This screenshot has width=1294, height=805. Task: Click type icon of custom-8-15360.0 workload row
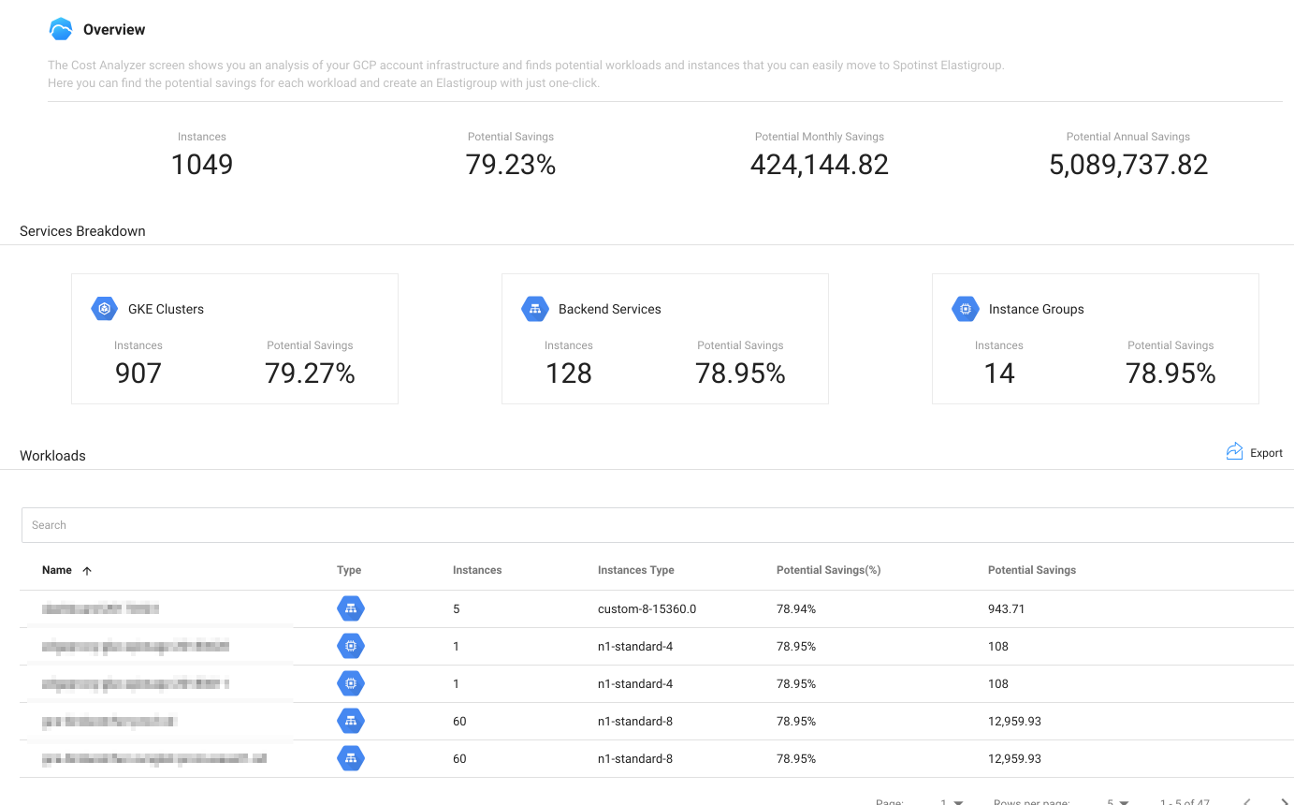[350, 608]
